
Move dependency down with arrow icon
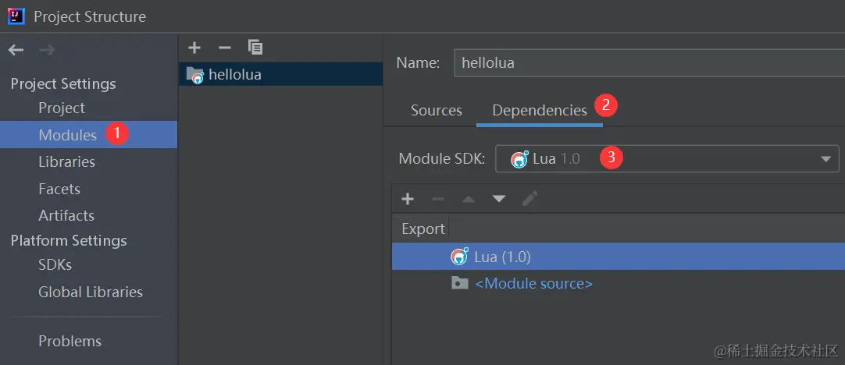pyautogui.click(x=499, y=199)
